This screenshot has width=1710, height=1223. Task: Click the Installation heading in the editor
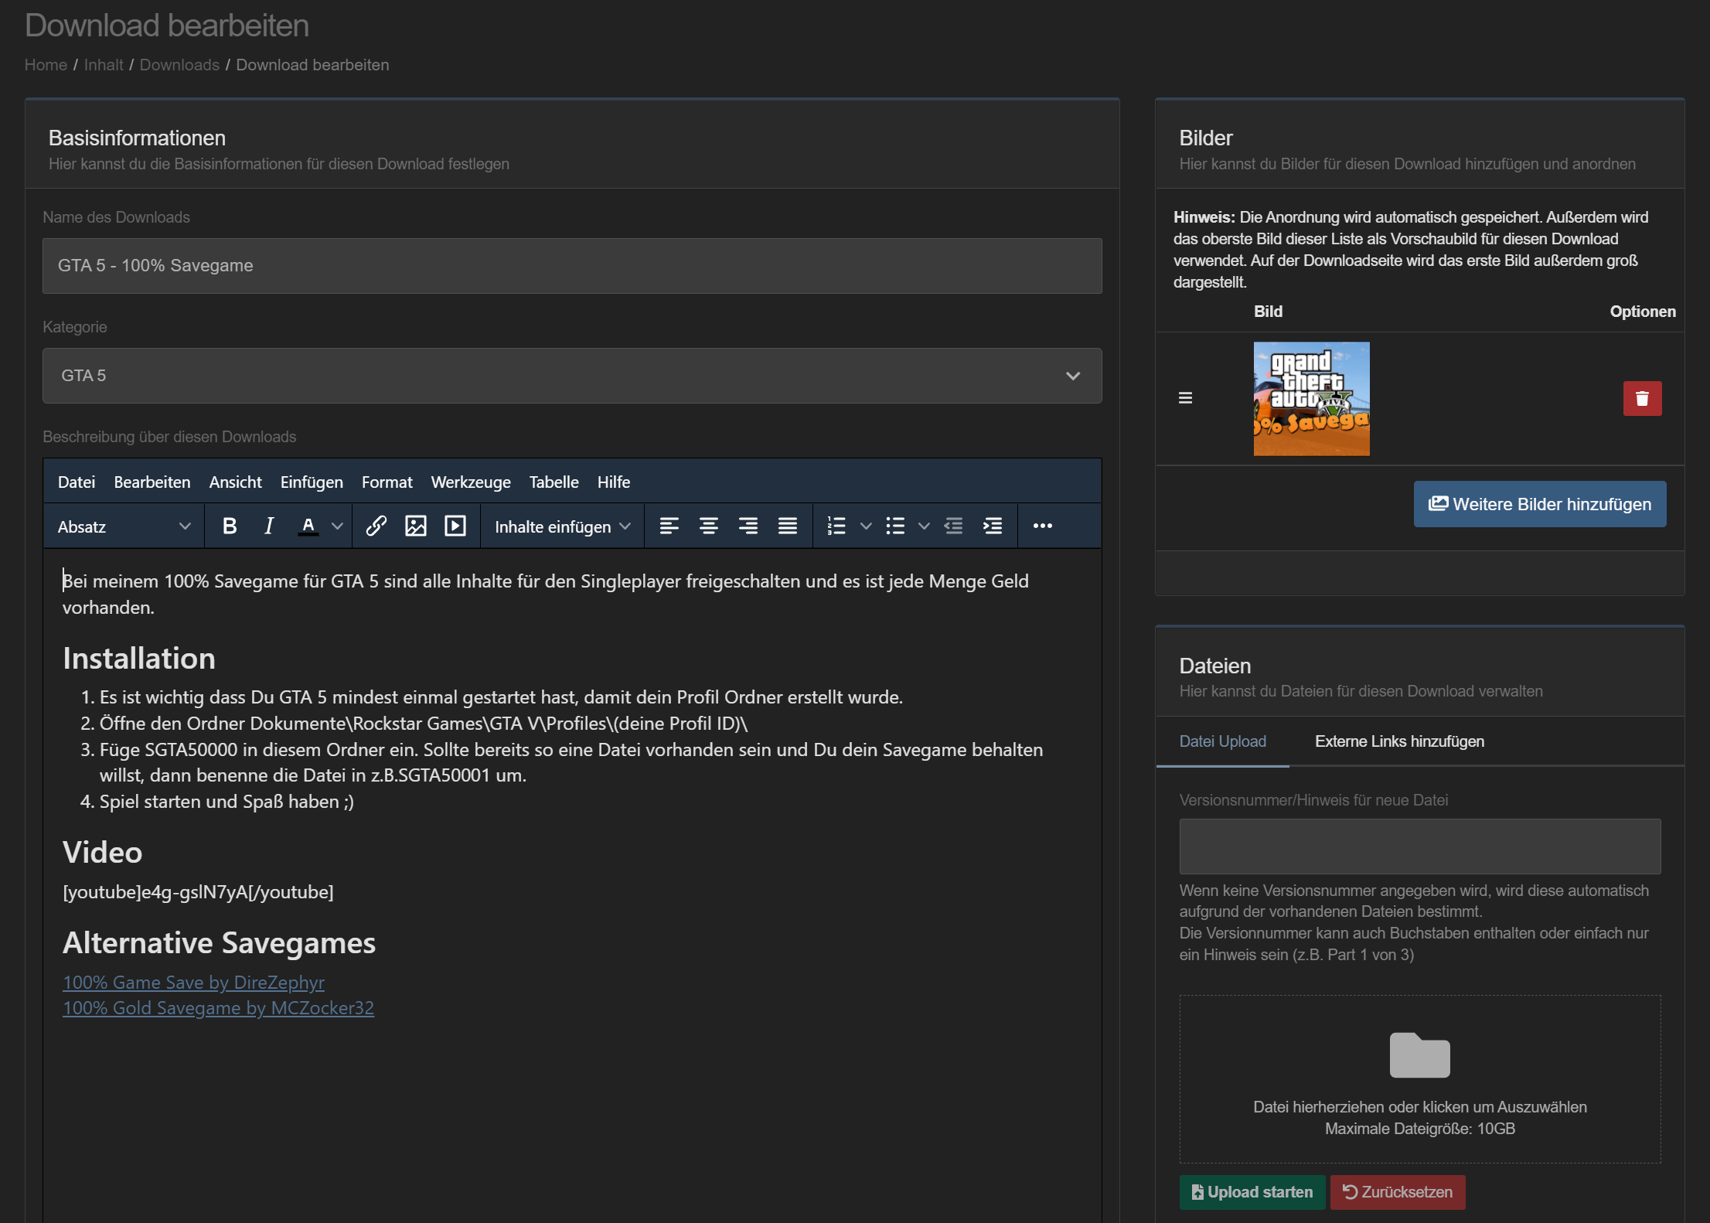(139, 659)
